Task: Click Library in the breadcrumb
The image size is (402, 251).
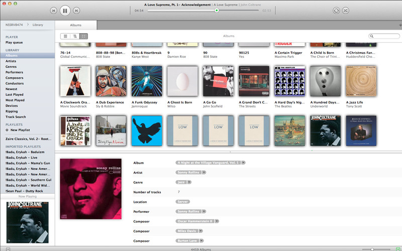Action: (38, 25)
